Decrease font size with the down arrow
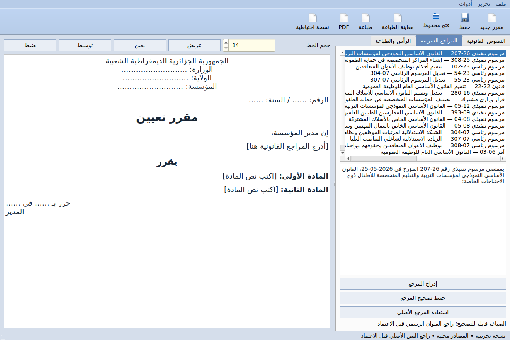 click(x=226, y=48)
